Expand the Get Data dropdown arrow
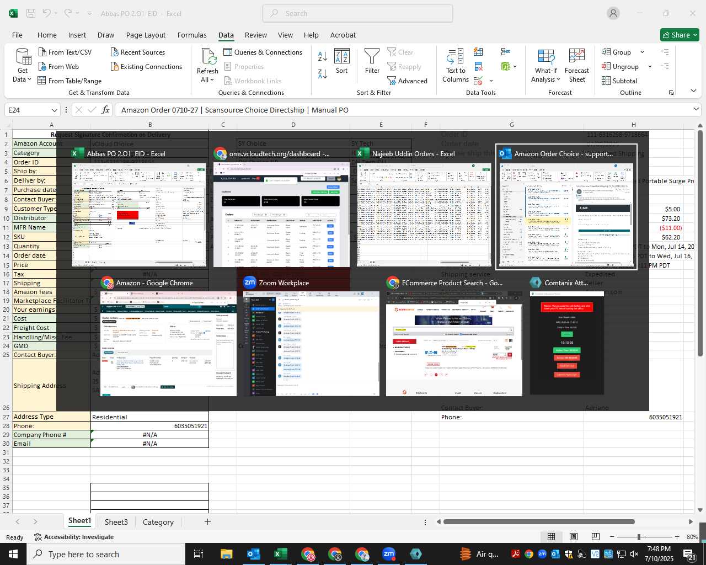 (x=29, y=79)
